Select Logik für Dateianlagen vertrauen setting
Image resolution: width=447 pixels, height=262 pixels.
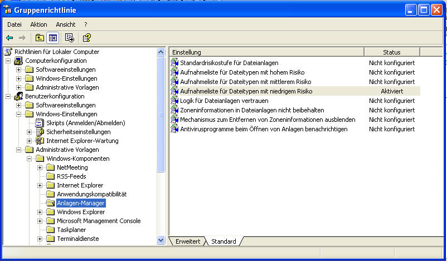[224, 101]
